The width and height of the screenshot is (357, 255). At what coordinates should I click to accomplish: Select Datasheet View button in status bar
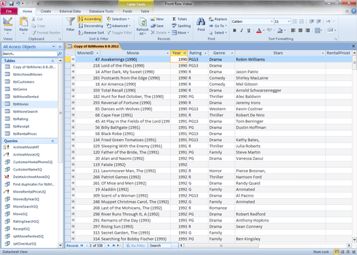[x=336, y=252]
